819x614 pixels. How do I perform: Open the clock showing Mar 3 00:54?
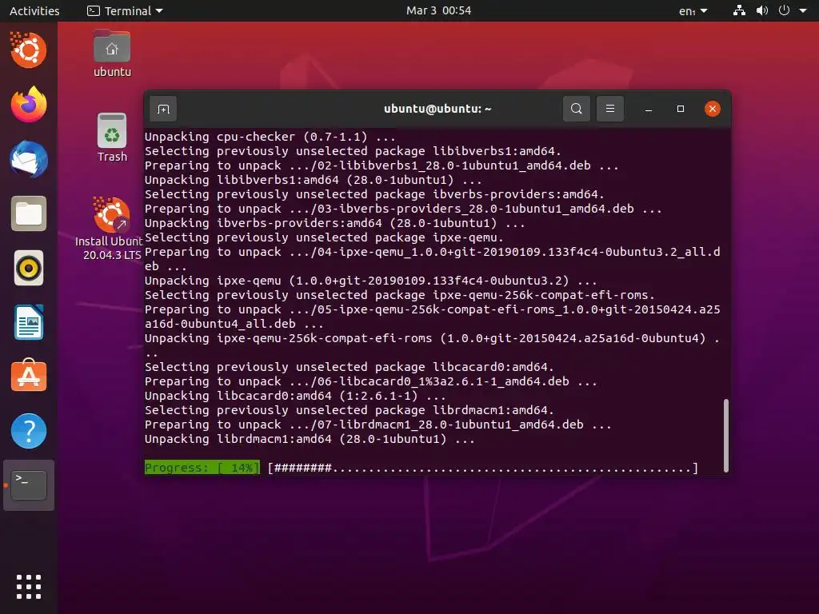pos(439,10)
